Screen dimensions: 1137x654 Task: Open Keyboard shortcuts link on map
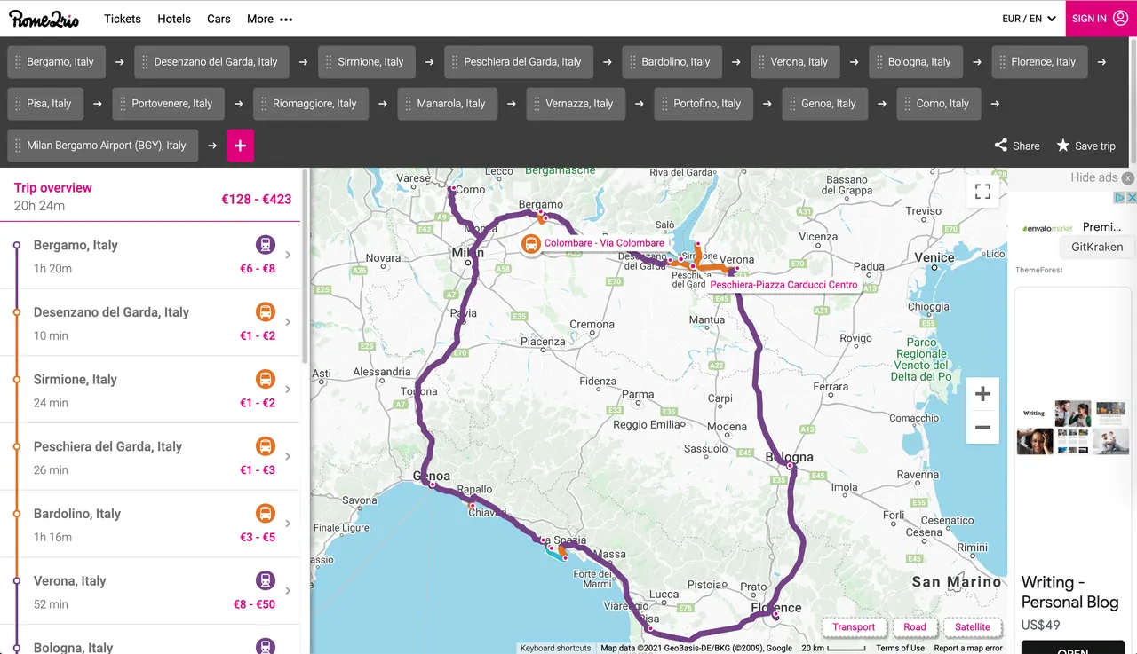pyautogui.click(x=555, y=648)
